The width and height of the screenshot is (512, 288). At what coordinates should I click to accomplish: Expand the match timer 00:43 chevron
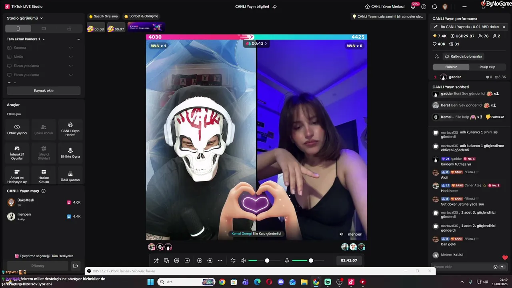266,44
